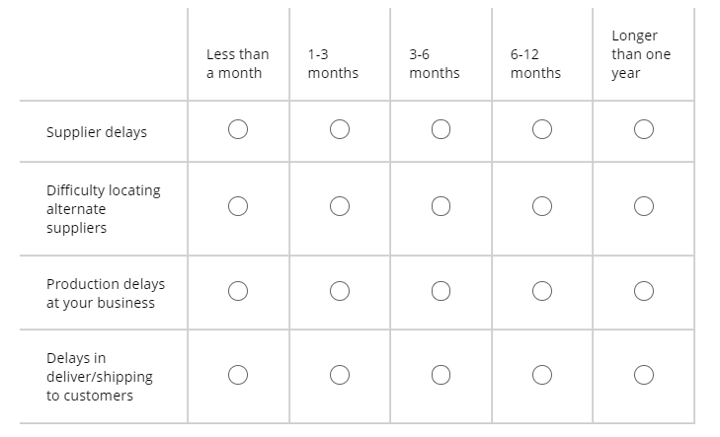Select 6-12 months for Difficulty locating alternate suppliers

click(542, 206)
